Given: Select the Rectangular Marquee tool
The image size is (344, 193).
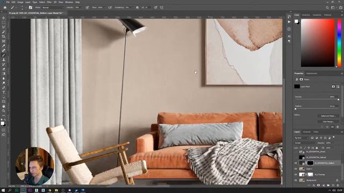Looking at the screenshot, I should (x=4, y=23).
